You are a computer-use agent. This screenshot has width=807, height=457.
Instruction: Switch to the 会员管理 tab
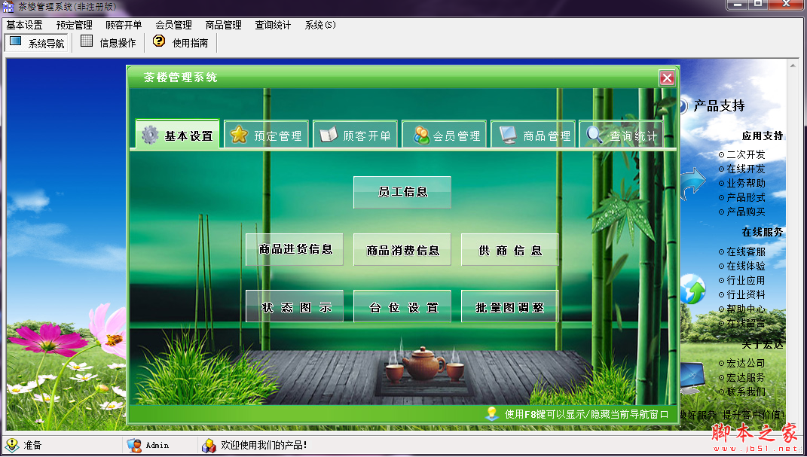(445, 134)
